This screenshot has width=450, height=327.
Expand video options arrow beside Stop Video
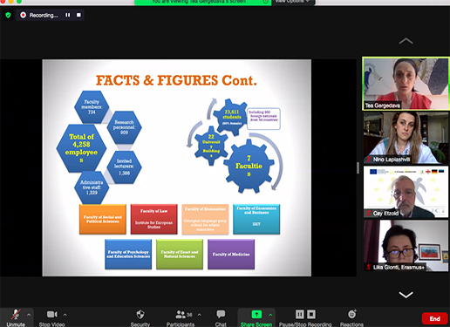coord(65,315)
